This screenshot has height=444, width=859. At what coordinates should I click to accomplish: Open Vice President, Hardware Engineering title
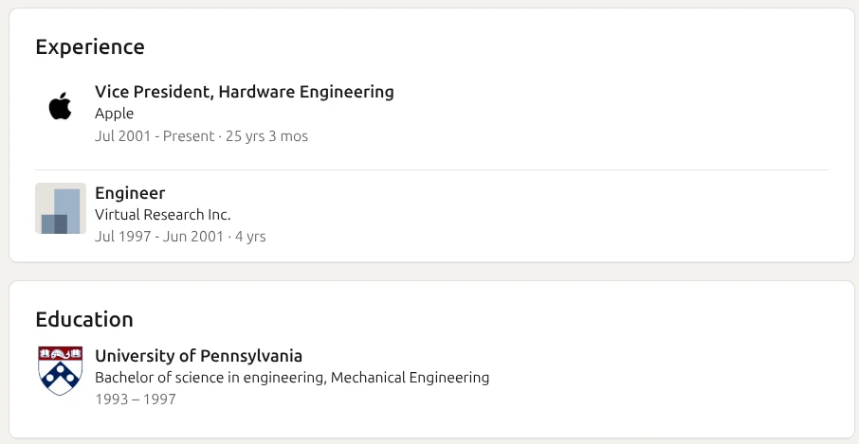(245, 92)
